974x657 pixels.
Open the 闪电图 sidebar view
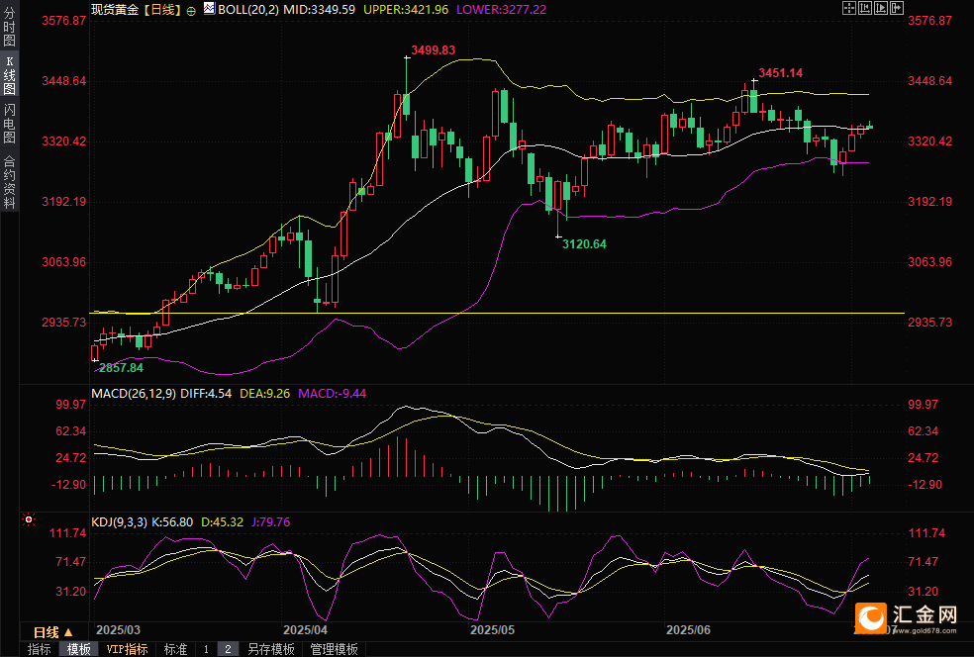(9, 124)
